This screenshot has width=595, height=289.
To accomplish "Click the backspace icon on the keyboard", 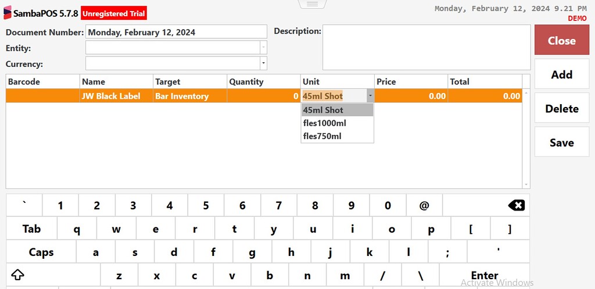I will tap(516, 205).
